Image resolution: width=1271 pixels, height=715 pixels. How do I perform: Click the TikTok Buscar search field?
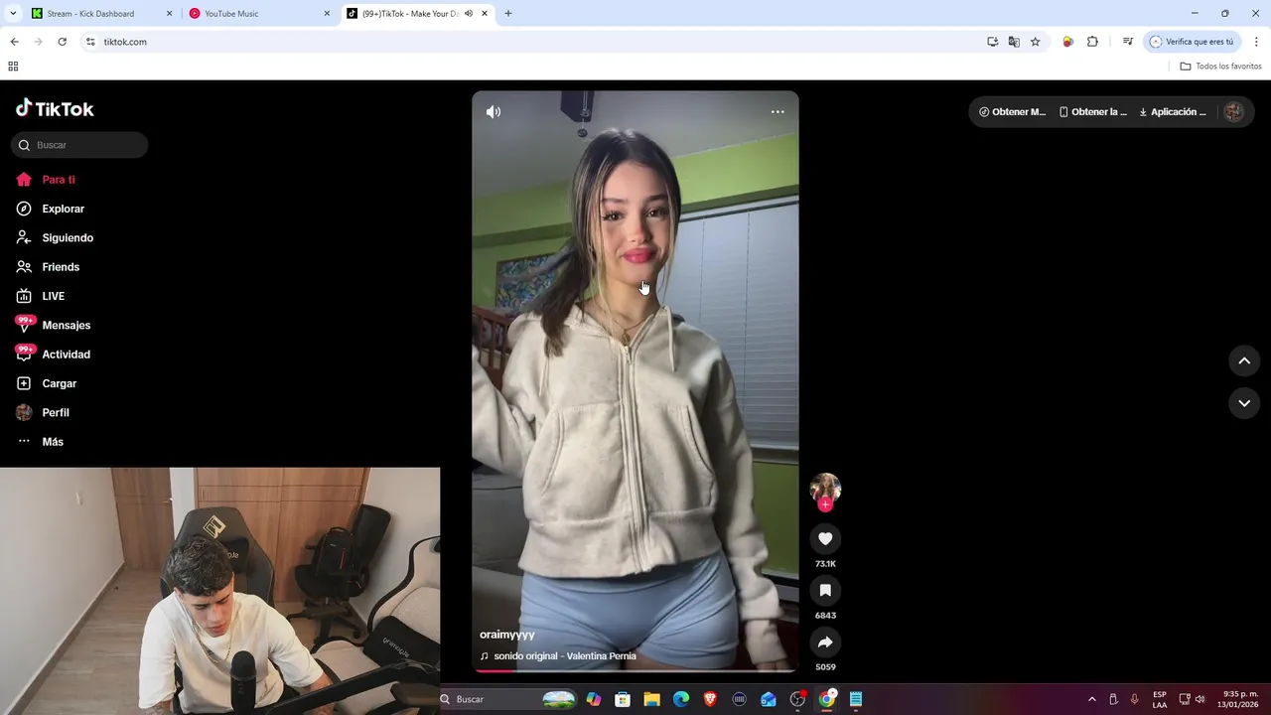pyautogui.click(x=79, y=145)
